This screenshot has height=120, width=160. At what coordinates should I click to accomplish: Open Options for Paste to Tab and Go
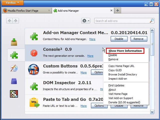point(99,106)
